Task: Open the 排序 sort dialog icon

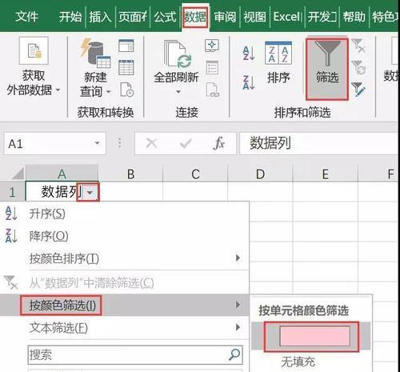Action: click(x=278, y=62)
